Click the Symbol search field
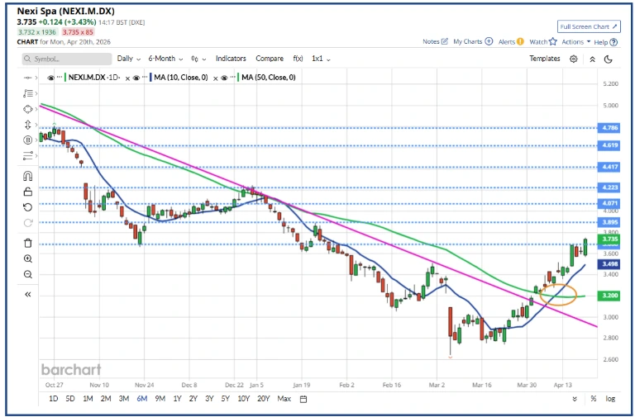The height and width of the screenshot is (417, 635). pos(67,59)
